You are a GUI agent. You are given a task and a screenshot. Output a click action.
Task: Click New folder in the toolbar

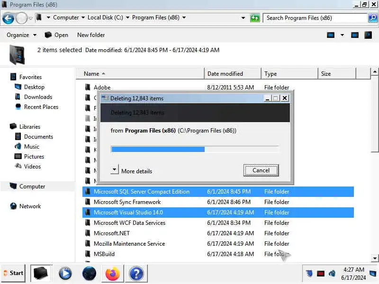click(91, 35)
